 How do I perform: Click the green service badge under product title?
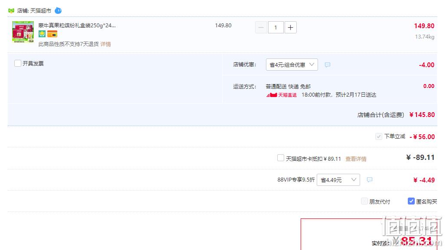42,34
